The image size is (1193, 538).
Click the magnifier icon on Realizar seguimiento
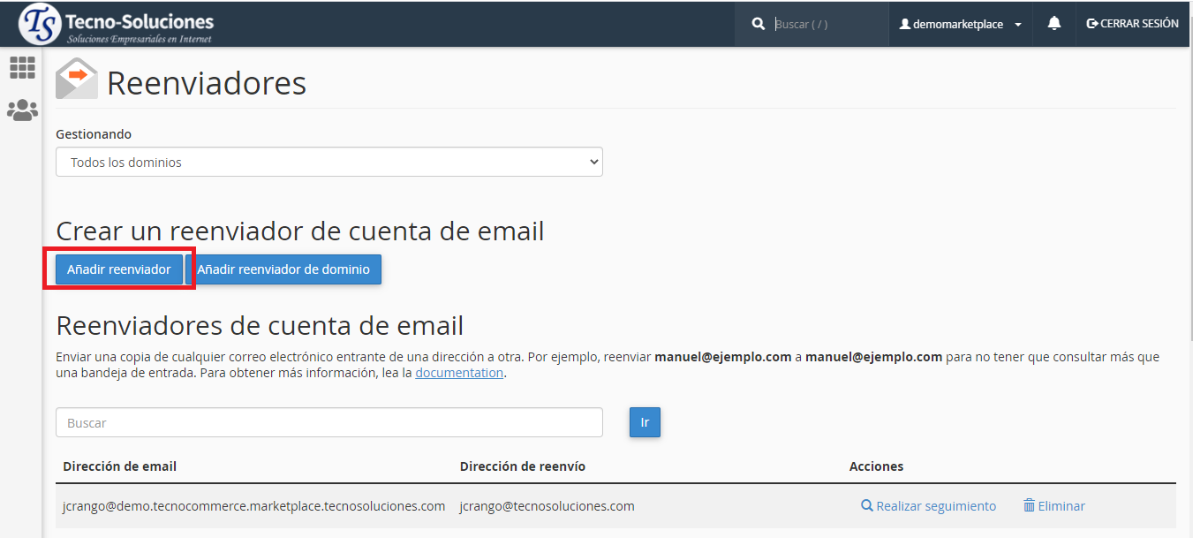click(865, 505)
